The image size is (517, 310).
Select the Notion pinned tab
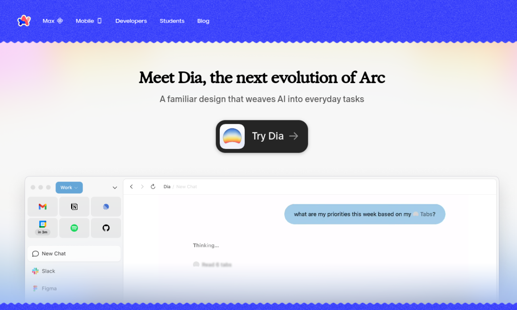tap(74, 206)
